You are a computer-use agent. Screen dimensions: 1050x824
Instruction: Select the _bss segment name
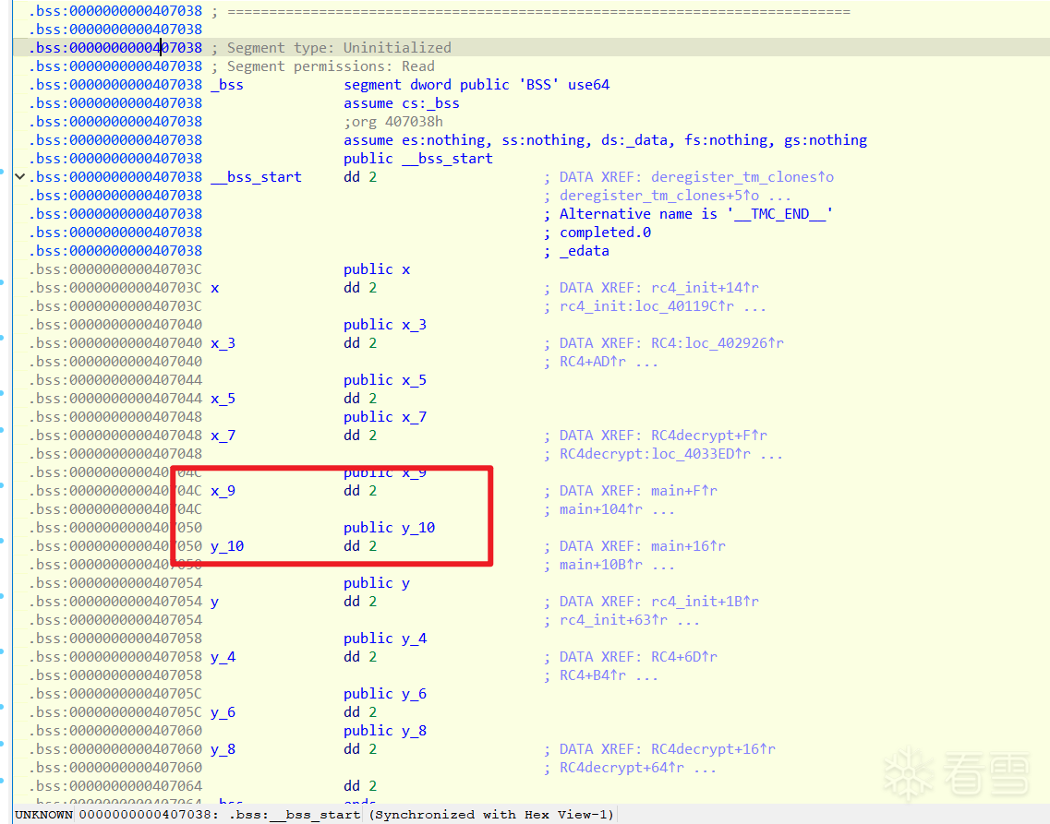tap(227, 85)
